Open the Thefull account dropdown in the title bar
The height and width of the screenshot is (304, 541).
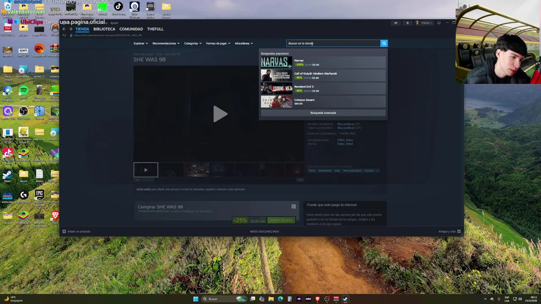click(424, 23)
